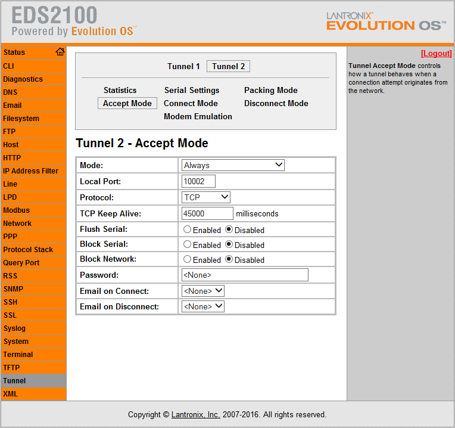Image resolution: width=455 pixels, height=428 pixels.
Task: Open LPD settings in sidebar
Action: tap(34, 197)
